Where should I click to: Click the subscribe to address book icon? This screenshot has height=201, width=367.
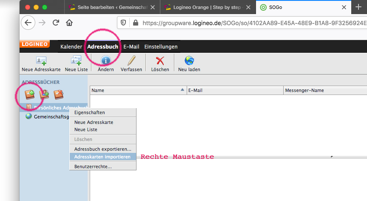coord(44,94)
